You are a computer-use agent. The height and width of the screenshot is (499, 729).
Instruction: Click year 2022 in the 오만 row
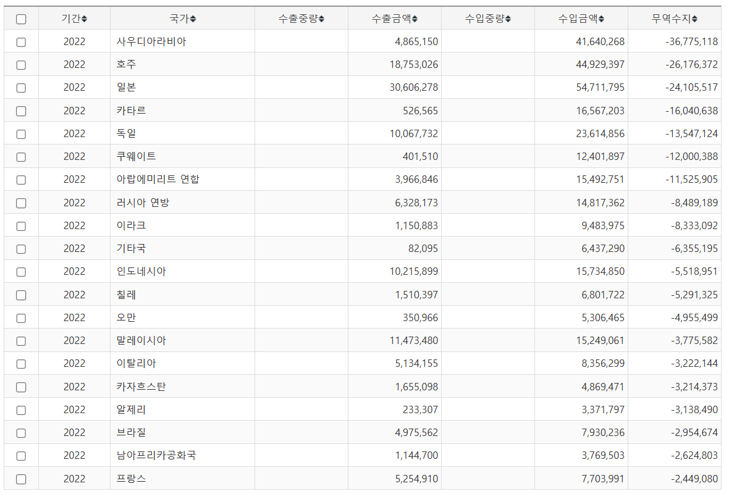(x=74, y=317)
